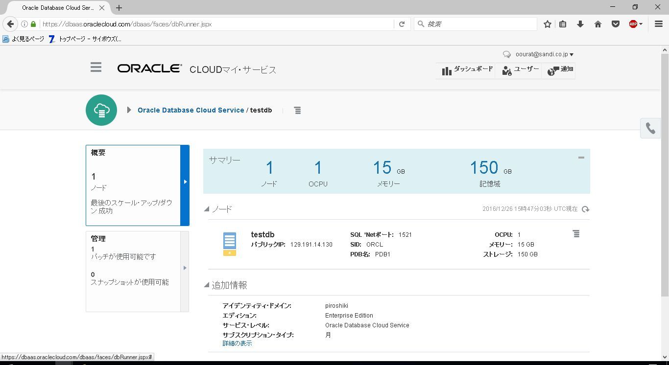Show bookmarks list icon in Firefox toolbar
This screenshot has width=669, height=365.
(x=563, y=24)
